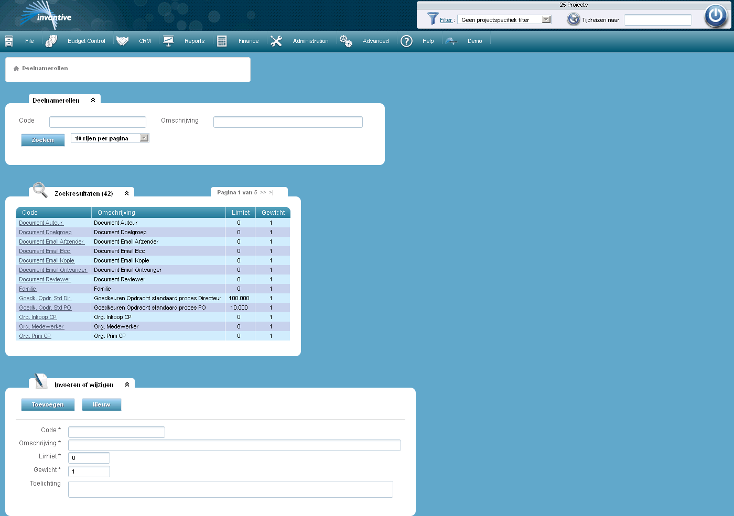This screenshot has width=734, height=516.
Task: Open the Document Email Bcc link
Action: [45, 251]
